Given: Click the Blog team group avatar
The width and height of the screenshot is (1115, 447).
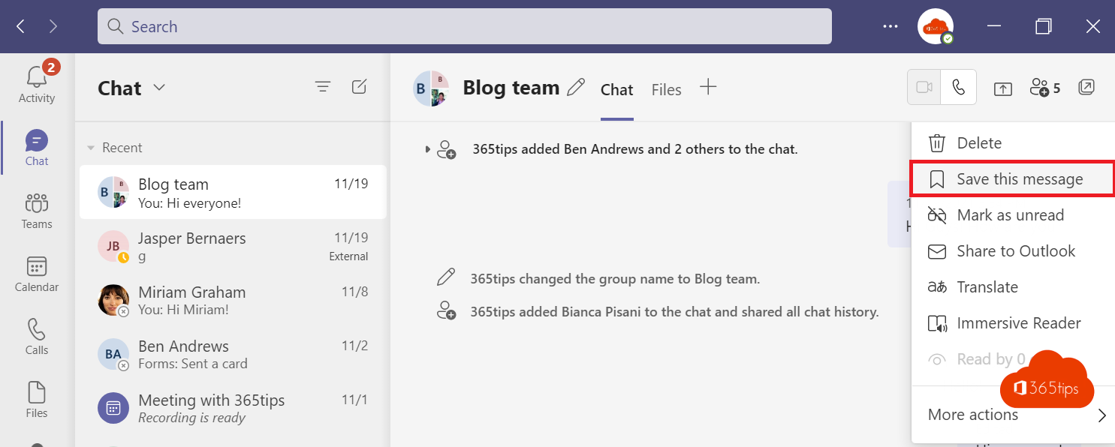Looking at the screenshot, I should click(x=431, y=89).
